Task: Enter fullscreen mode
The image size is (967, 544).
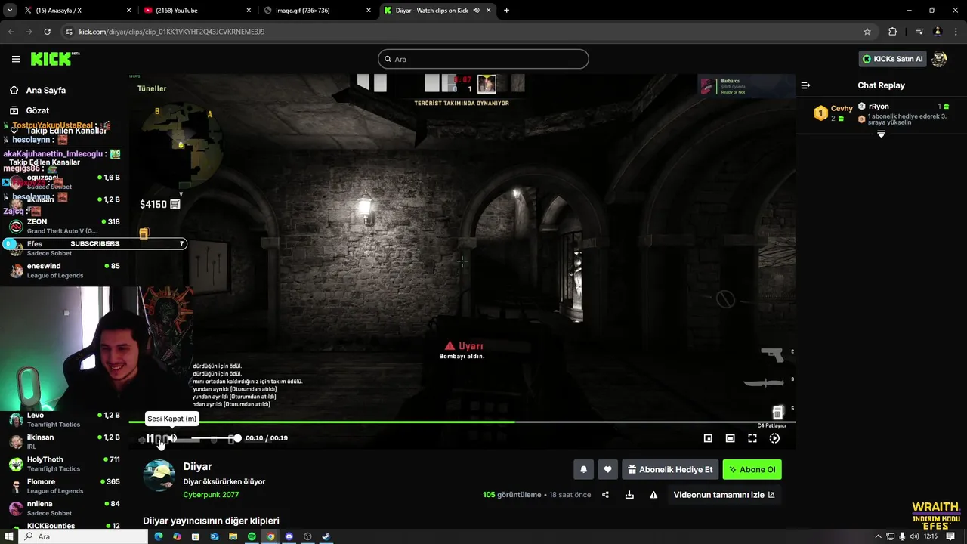Action: (752, 438)
